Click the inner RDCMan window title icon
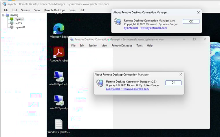The image size is (220, 137). [x=71, y=39]
